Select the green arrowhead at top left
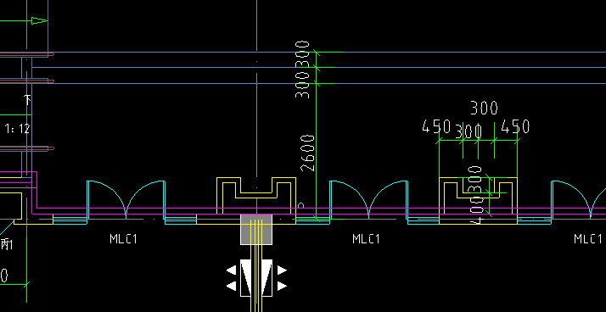This screenshot has width=606, height=312. 39,20
